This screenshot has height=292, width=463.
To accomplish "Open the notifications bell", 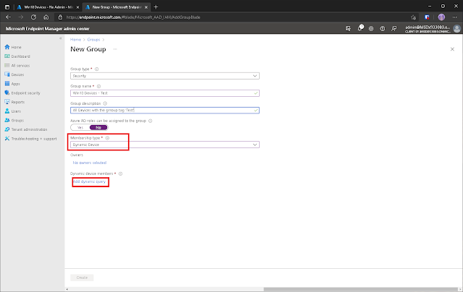I will [360, 28].
